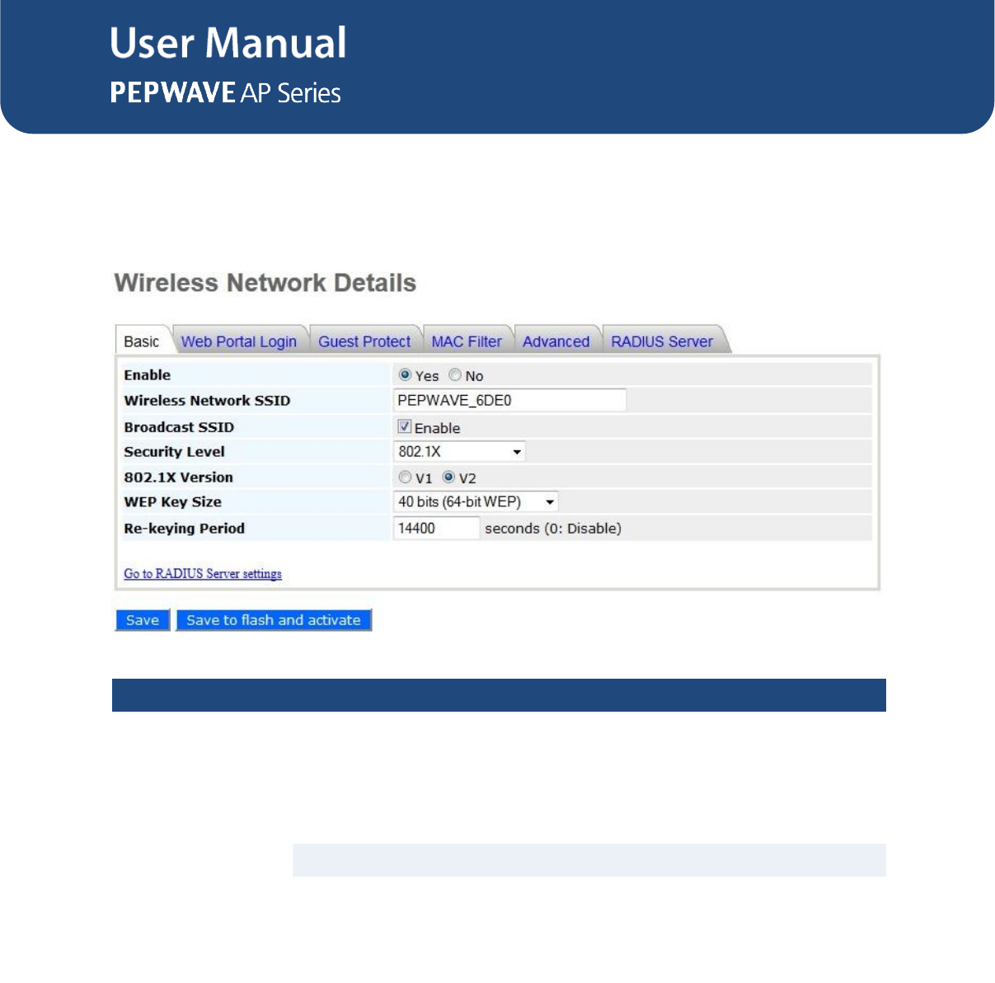Switch to the MAC Filter tab
Image resolution: width=995 pixels, height=983 pixels.
pyautogui.click(x=467, y=341)
